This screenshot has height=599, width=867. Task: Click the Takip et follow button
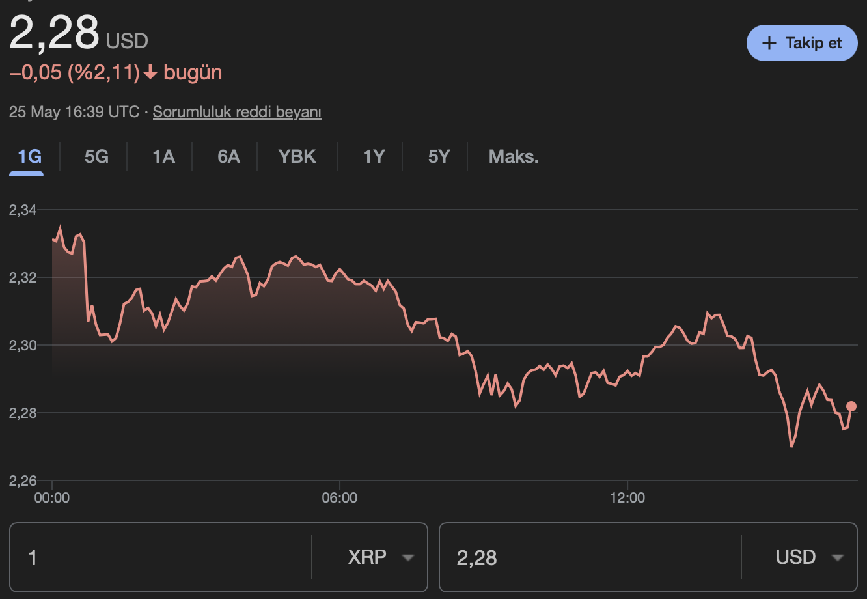pyautogui.click(x=802, y=43)
